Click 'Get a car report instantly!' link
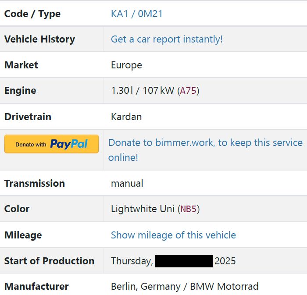Viewport: 307px width, 295px height. (167, 39)
